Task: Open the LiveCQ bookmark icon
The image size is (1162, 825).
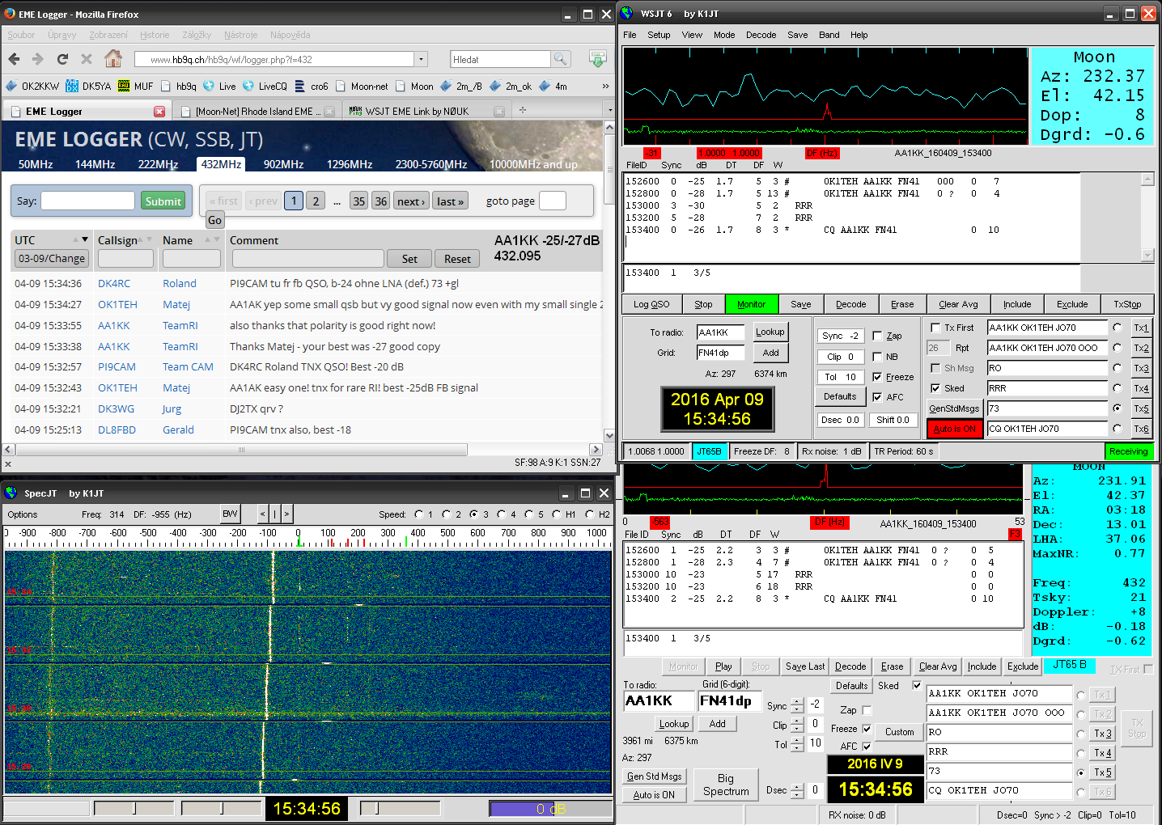Action: tap(248, 86)
